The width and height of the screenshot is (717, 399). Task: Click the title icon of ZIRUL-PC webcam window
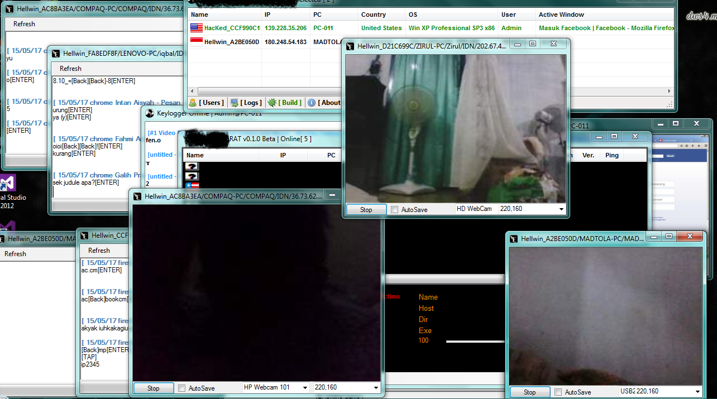click(350, 46)
